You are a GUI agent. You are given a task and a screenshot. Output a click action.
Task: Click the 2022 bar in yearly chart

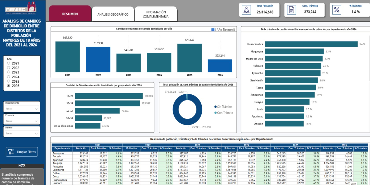(x=98, y=60)
